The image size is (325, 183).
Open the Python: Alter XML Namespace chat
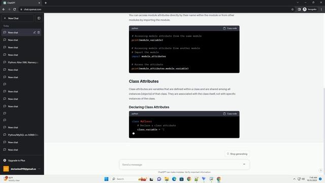pyautogui.click(x=22, y=62)
